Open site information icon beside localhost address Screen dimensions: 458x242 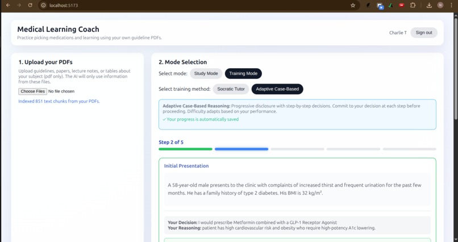point(43,5)
